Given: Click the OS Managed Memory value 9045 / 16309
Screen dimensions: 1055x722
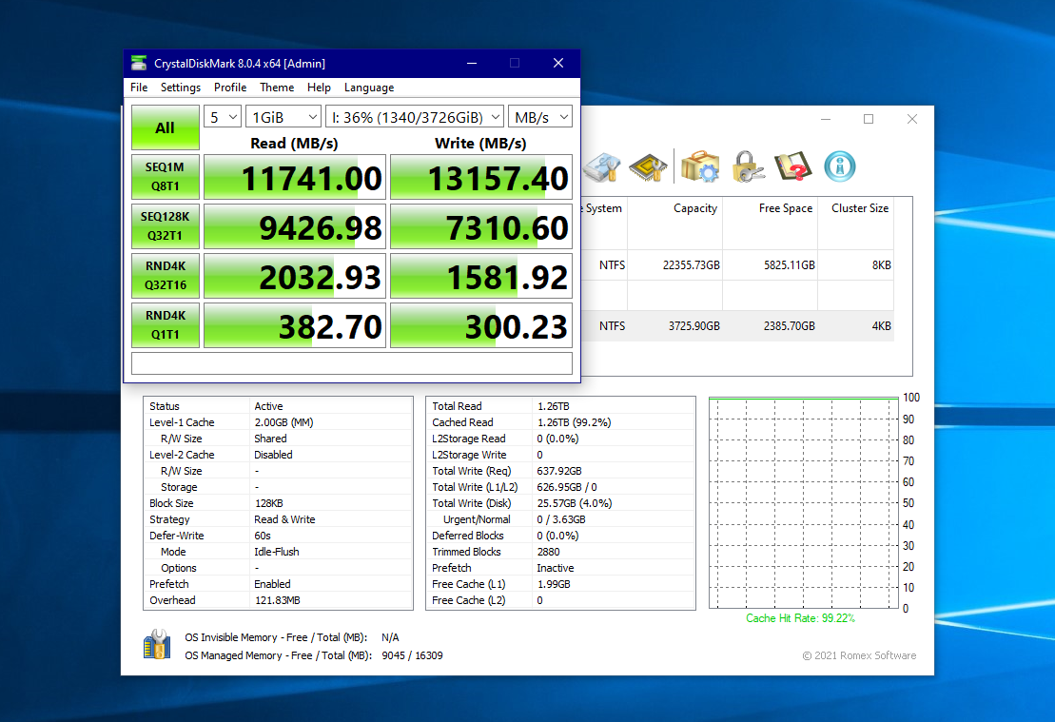Looking at the screenshot, I should coord(412,655).
